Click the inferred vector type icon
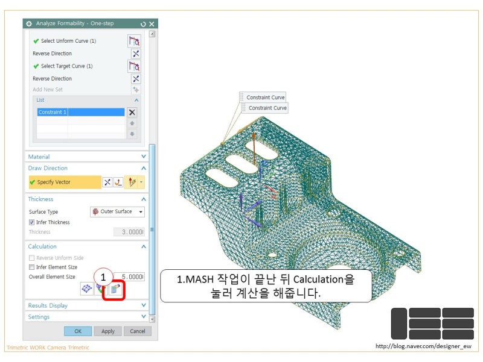The image size is (483, 362). point(132,182)
